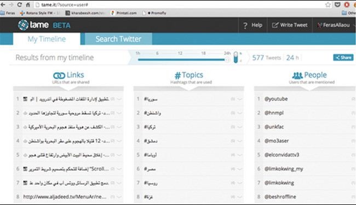This screenshot has height=205, width=356.
Task: Switch to the My Timeline tab
Action: (47, 39)
